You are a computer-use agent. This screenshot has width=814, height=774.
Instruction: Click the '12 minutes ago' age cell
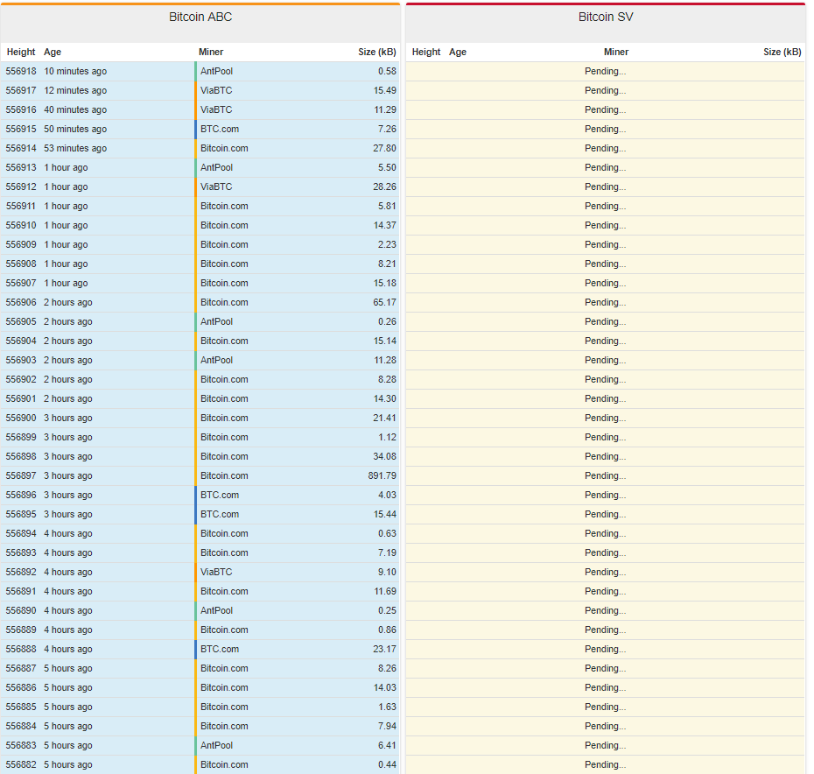[x=75, y=90]
